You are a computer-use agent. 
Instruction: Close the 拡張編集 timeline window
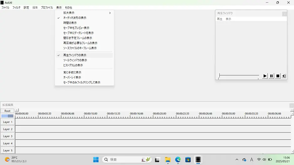tap(291, 105)
